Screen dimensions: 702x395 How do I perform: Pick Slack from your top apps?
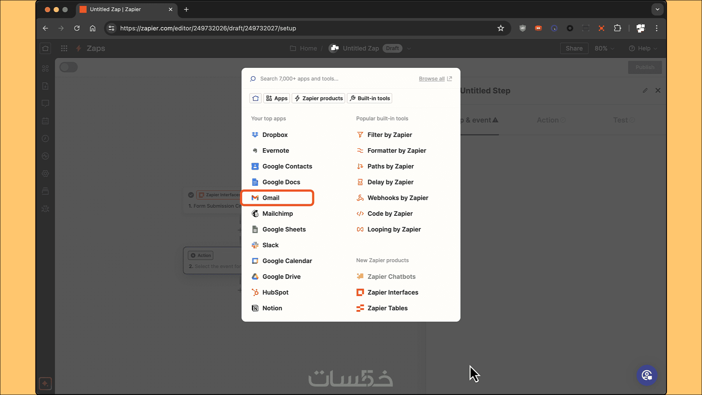pos(270,245)
